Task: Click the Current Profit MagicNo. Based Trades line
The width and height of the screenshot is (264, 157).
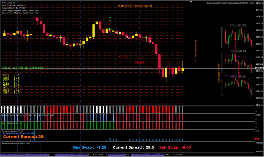Action: (20, 13)
